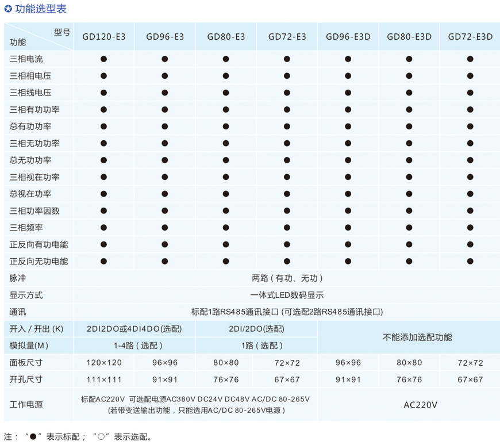This screenshot has height=445, width=500.
Task: Select the 三相视在功率 row label
Action: click(34, 177)
